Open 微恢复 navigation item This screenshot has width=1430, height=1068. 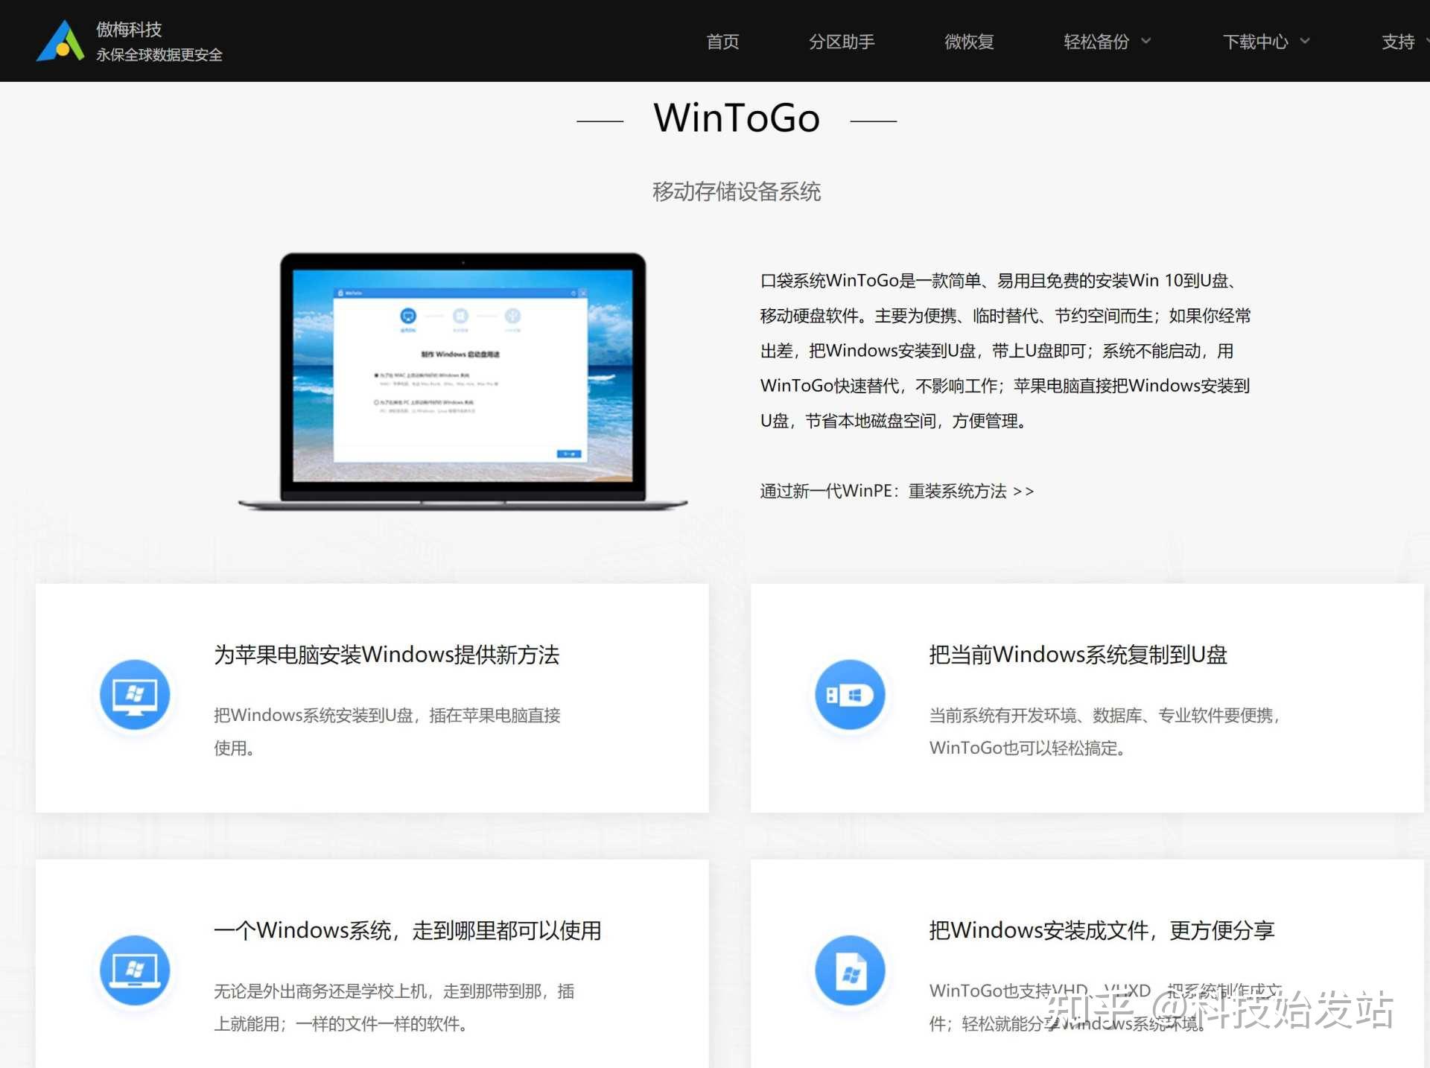pyautogui.click(x=969, y=42)
